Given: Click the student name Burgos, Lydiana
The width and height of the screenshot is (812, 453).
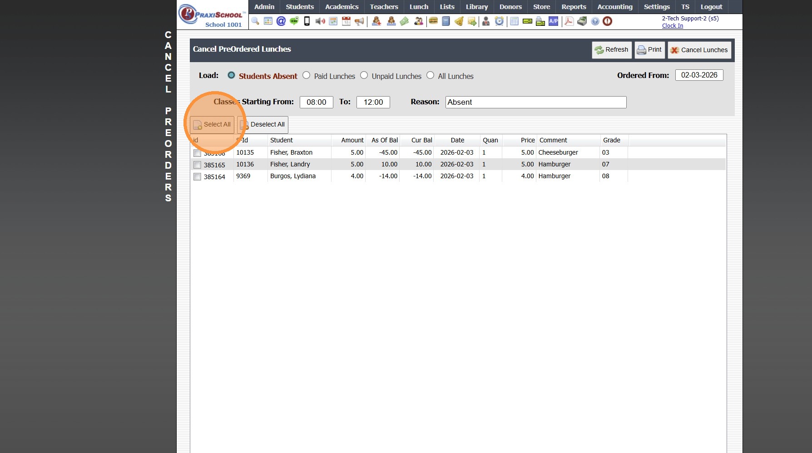Looking at the screenshot, I should point(293,176).
